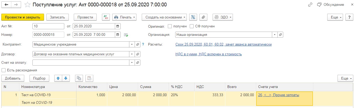This screenshot has width=357, height=108.
Task: Enable the СФ получен checkbox
Action: point(192,26)
